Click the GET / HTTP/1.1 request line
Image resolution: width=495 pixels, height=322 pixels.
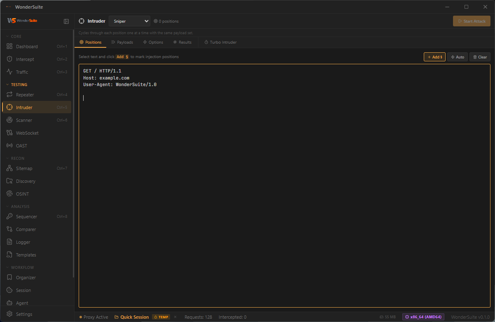[x=102, y=71]
